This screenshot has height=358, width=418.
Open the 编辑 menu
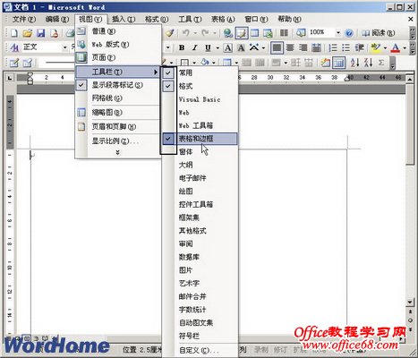coord(57,19)
